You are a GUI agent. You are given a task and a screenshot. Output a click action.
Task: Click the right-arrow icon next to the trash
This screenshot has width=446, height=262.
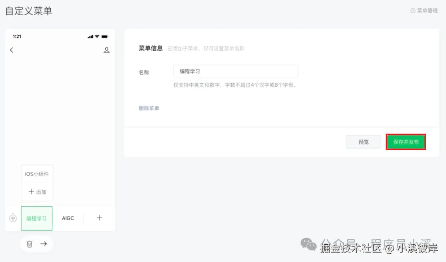[x=43, y=244]
